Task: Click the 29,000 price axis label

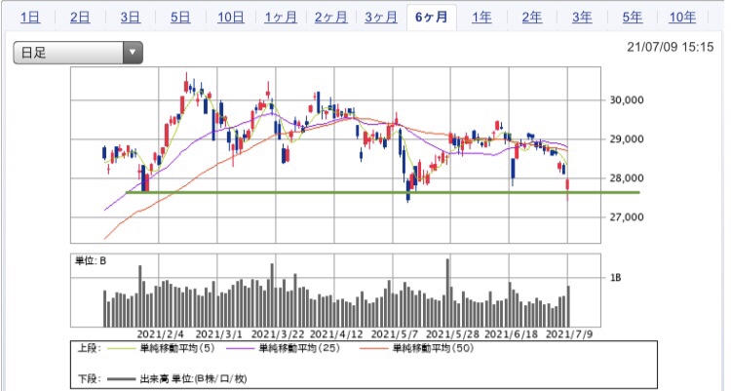Action: click(x=627, y=139)
